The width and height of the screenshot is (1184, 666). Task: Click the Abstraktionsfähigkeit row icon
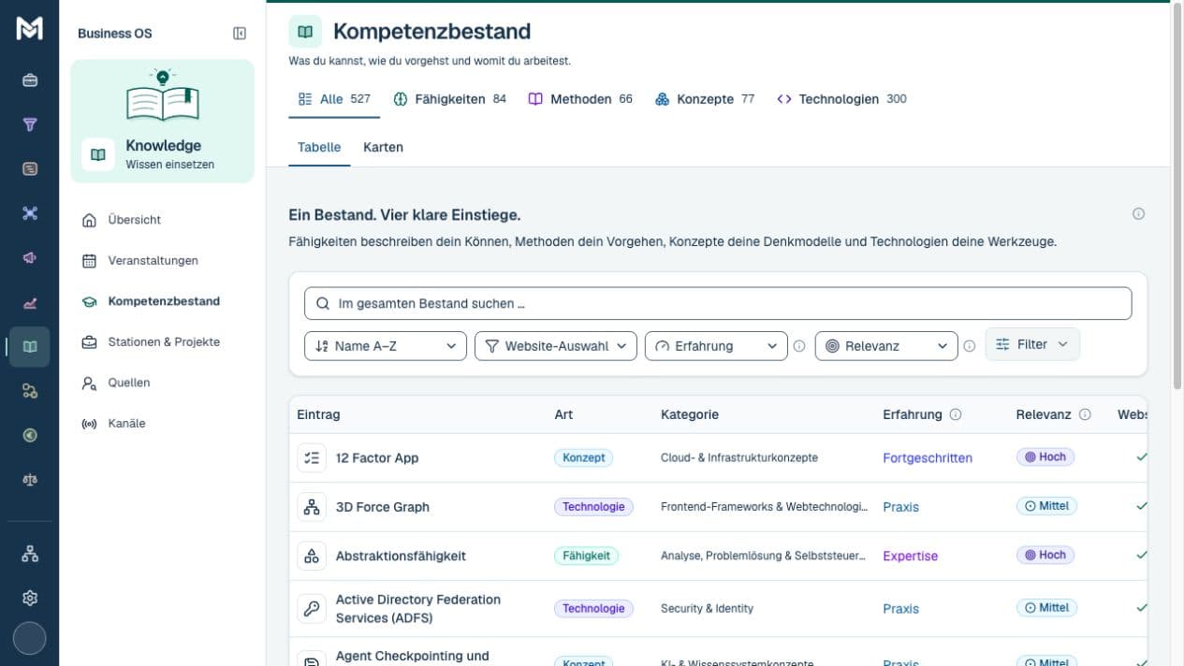[x=312, y=556]
